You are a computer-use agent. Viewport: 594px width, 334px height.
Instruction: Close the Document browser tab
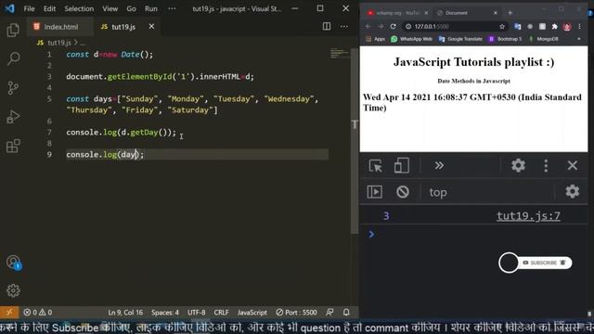tap(495, 13)
